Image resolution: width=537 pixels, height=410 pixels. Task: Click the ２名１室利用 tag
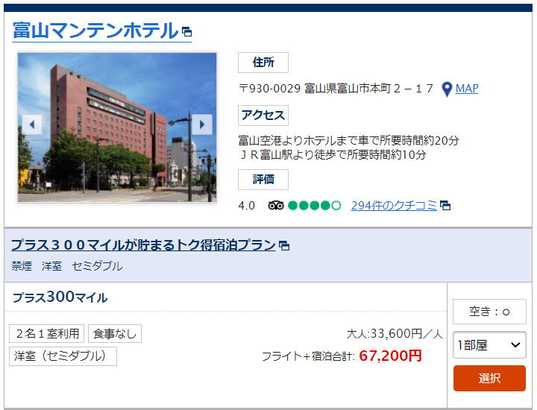pyautogui.click(x=46, y=334)
